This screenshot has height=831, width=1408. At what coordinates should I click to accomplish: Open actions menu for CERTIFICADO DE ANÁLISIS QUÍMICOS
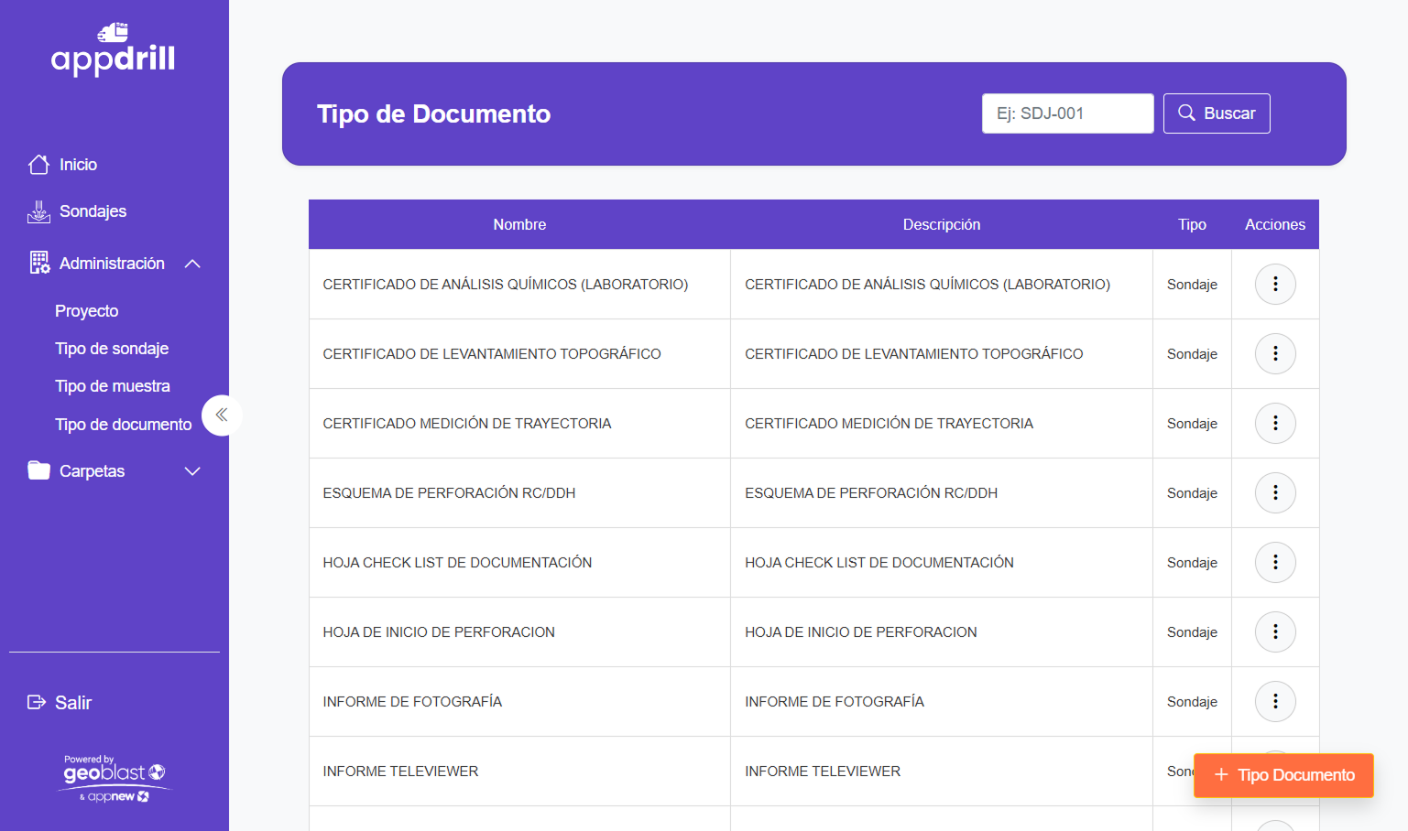pyautogui.click(x=1275, y=284)
